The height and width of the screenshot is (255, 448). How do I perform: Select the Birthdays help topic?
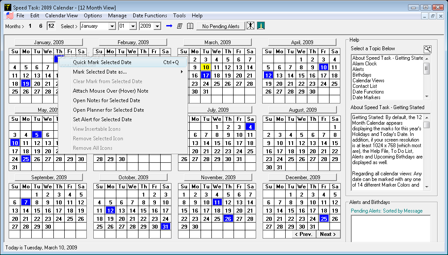pyautogui.click(x=362, y=75)
